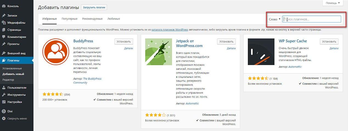Screen dimensions: 348x131
Task: Install the BuddyPress plugin
Action: pyautogui.click(x=124, y=41)
